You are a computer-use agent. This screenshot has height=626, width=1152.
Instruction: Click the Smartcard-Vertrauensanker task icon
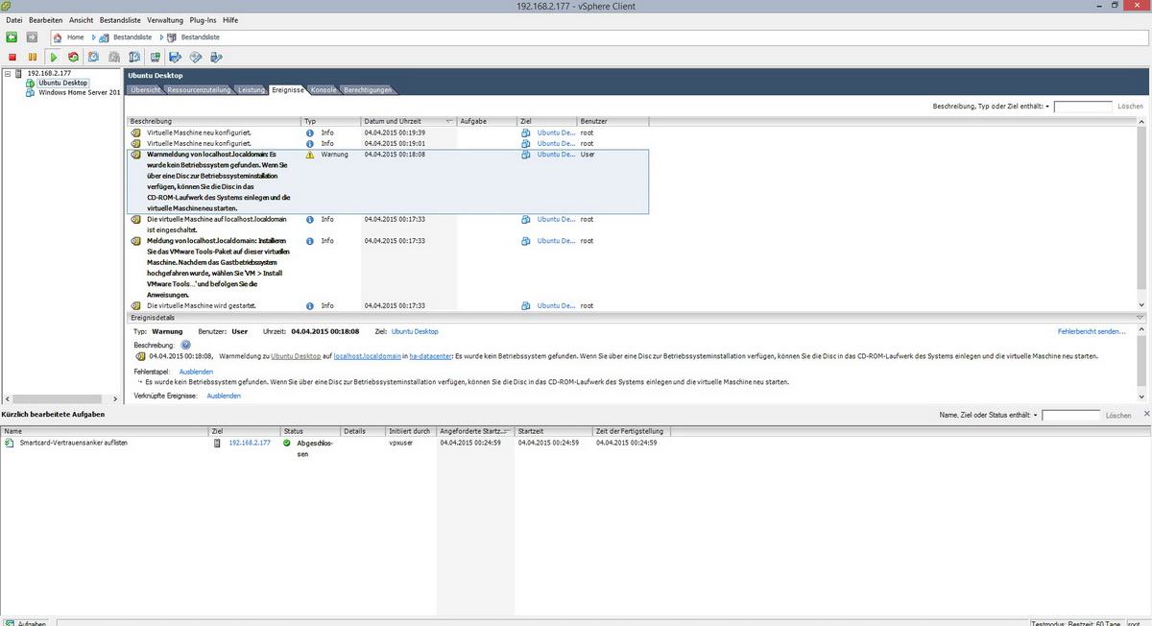point(10,443)
